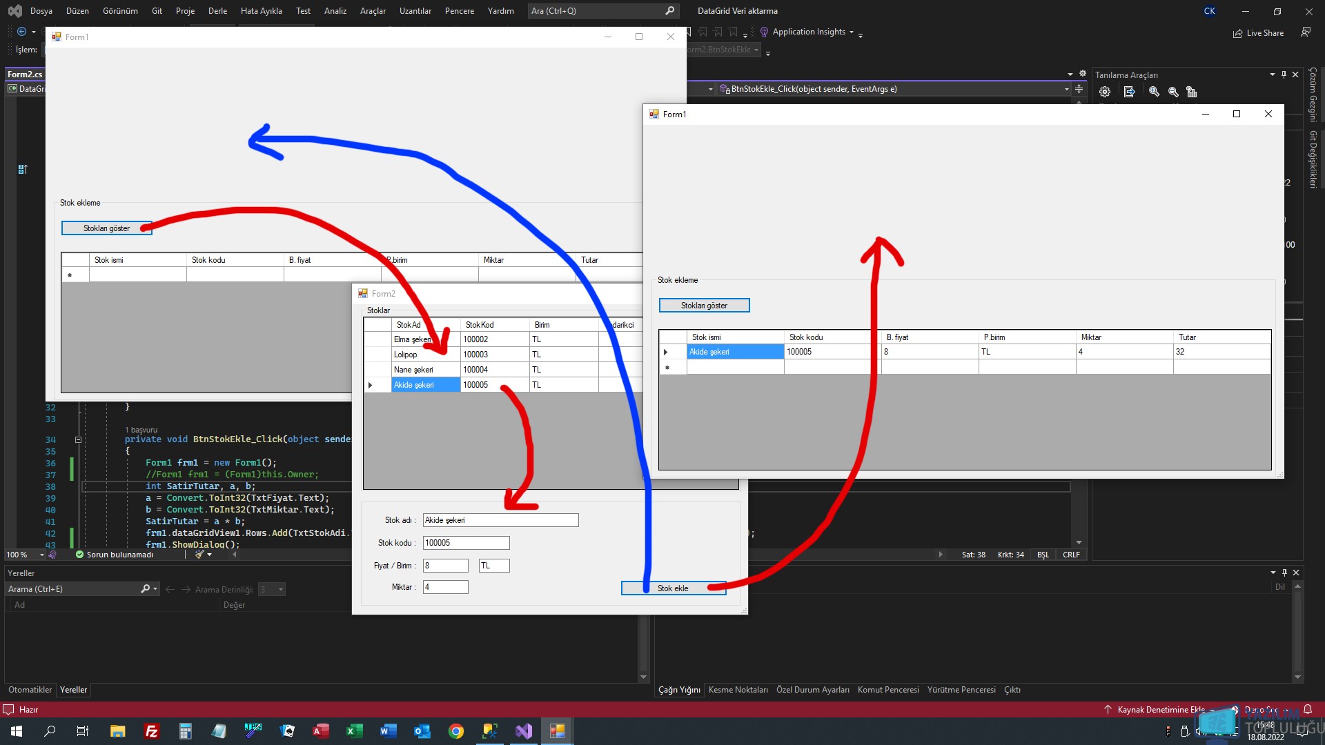Click Stok ekle button in Form2
This screenshot has width=1325, height=745.
pyautogui.click(x=673, y=588)
